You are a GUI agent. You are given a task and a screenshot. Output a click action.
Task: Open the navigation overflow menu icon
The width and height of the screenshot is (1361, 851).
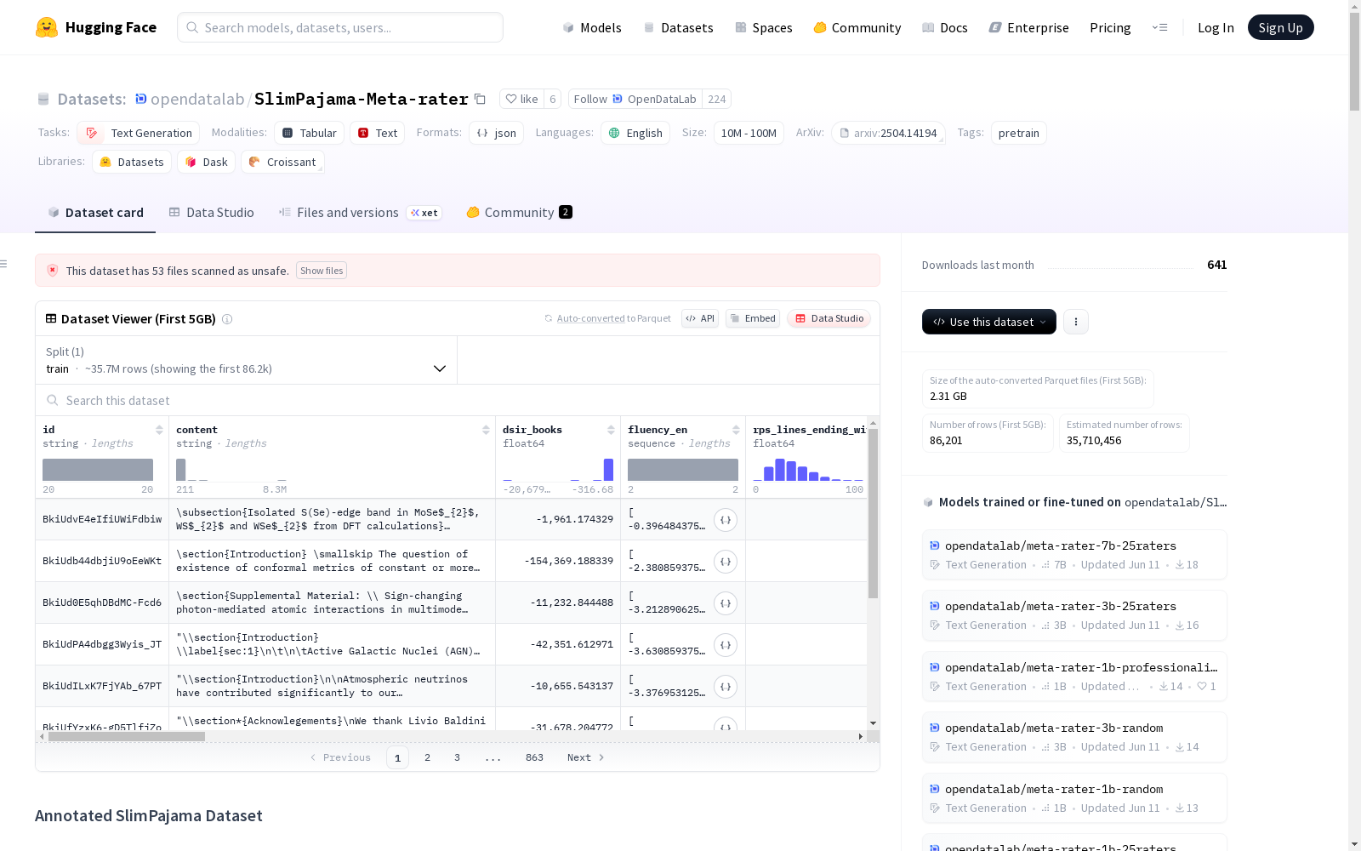[x=1159, y=27]
